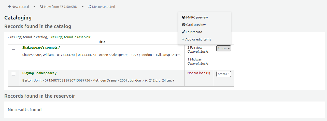Click the magnifier icon for Z39.50/SRU search
327x121 pixels.
point(42,7)
